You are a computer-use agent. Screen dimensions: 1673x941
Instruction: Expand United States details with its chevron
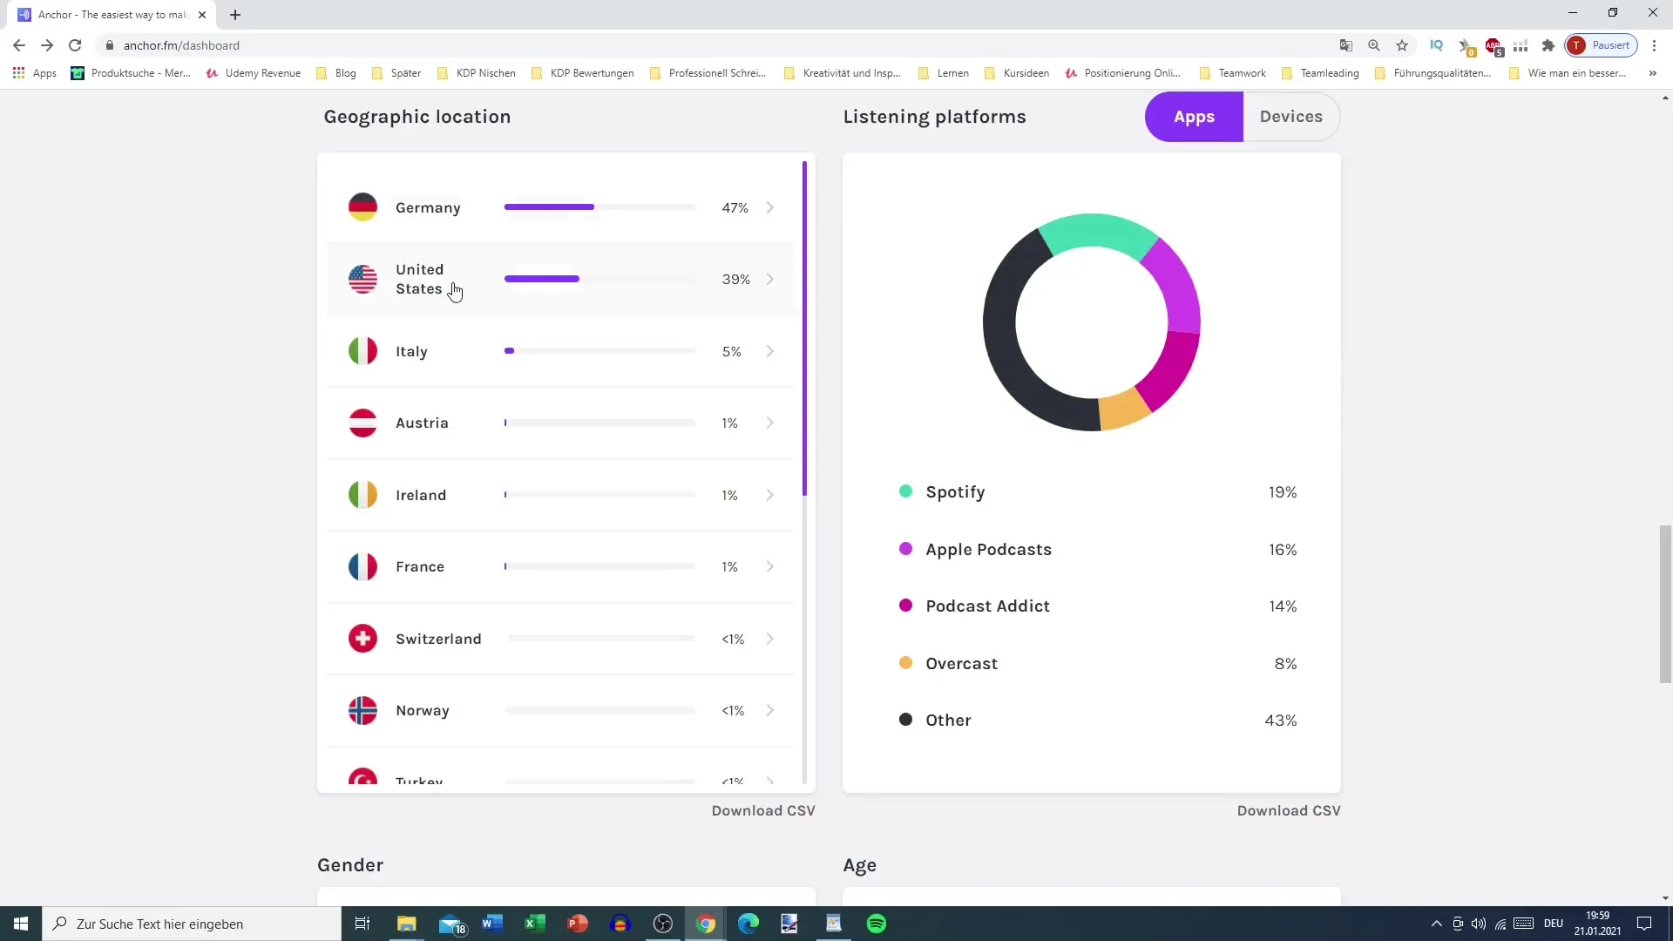click(770, 279)
